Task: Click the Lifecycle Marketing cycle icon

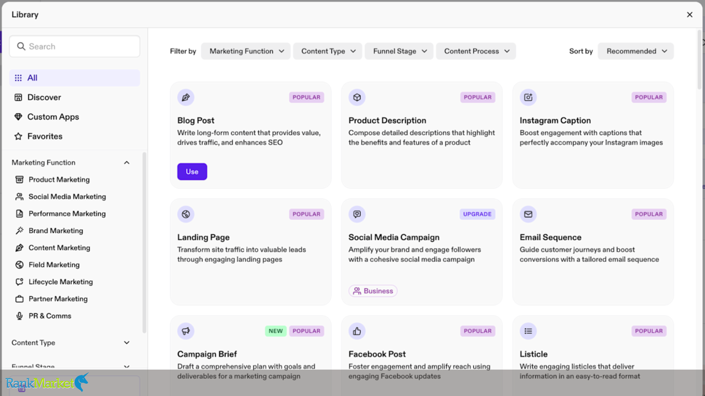Action: coord(19,282)
